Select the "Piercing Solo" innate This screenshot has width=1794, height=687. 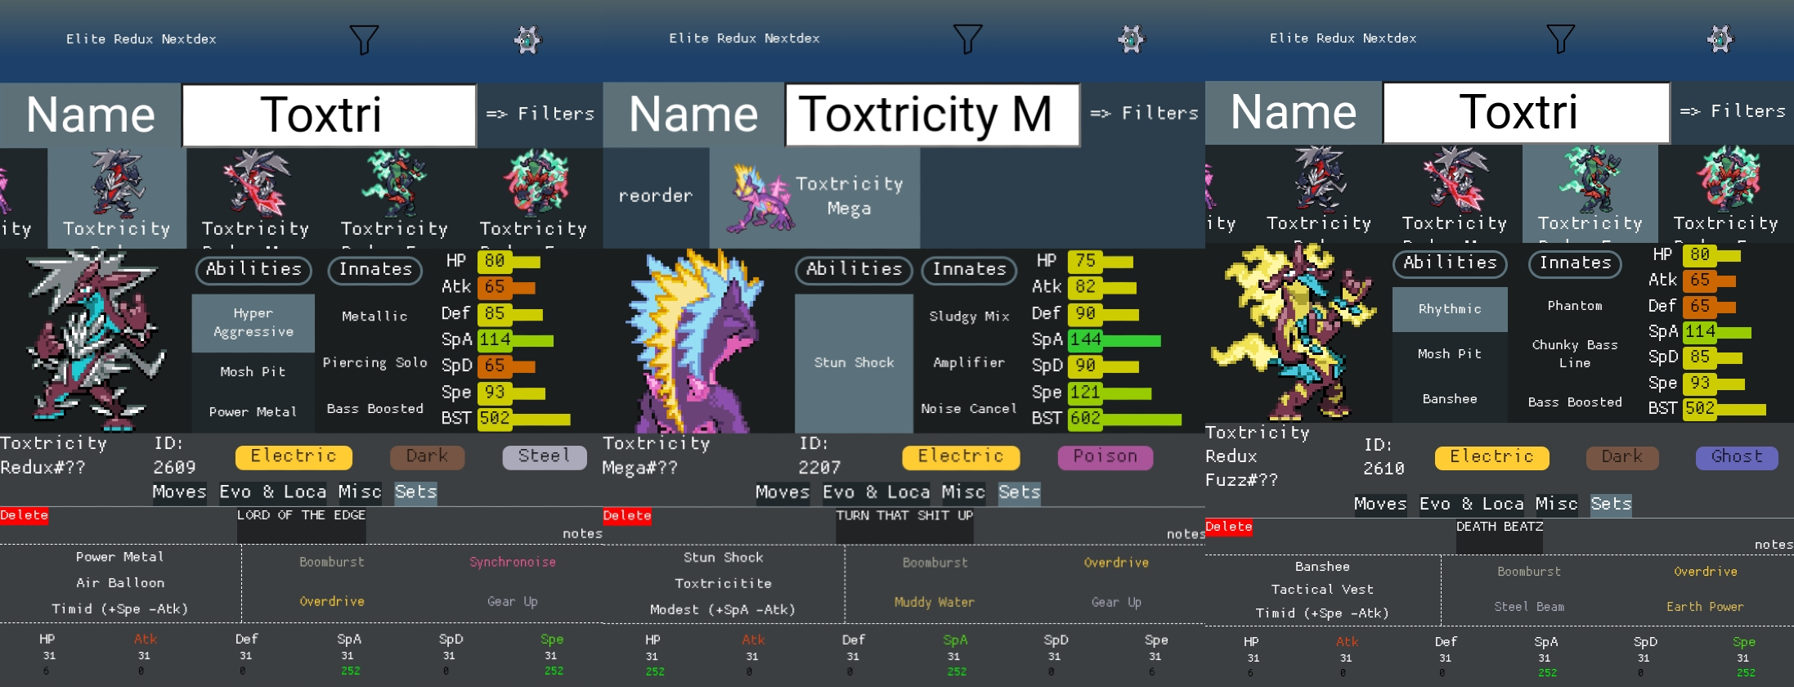(374, 363)
